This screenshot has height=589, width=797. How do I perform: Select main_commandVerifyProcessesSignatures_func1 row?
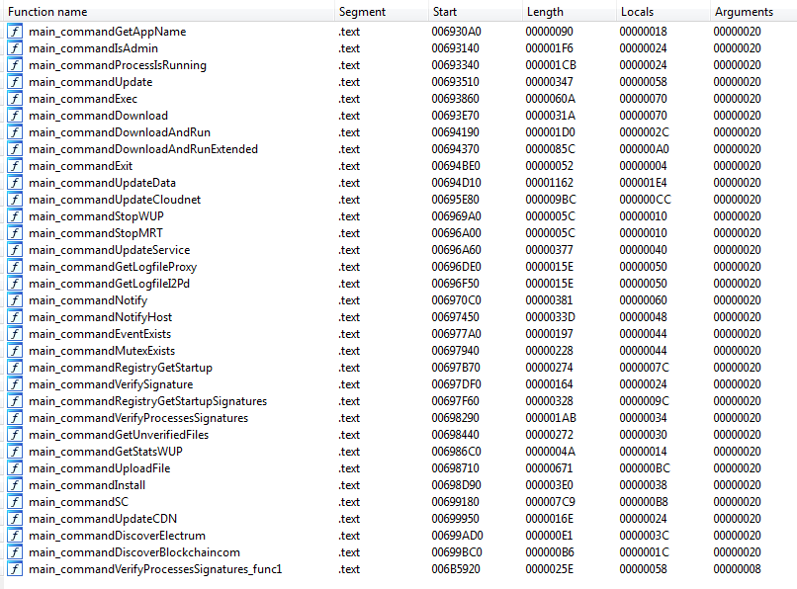[x=155, y=569]
